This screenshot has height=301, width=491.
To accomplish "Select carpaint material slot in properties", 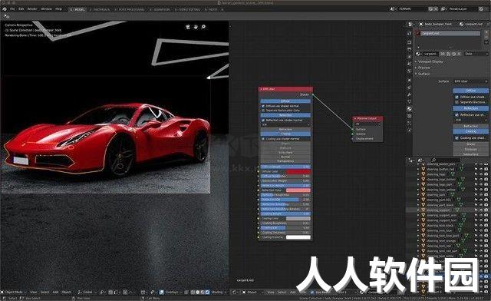I will pyautogui.click(x=448, y=33).
